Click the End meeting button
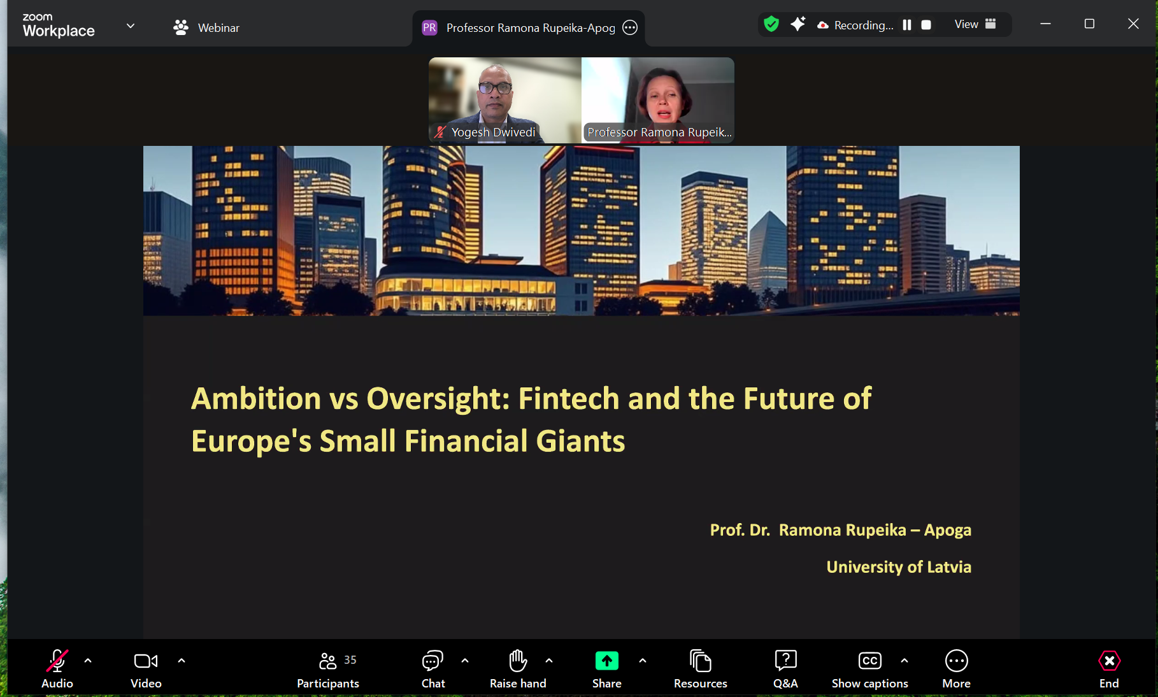 pos(1109,668)
